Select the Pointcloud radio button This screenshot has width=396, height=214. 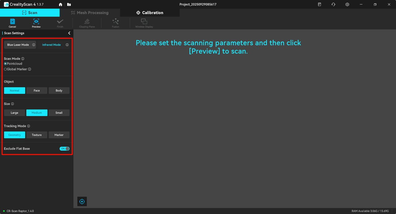[x=5, y=64]
